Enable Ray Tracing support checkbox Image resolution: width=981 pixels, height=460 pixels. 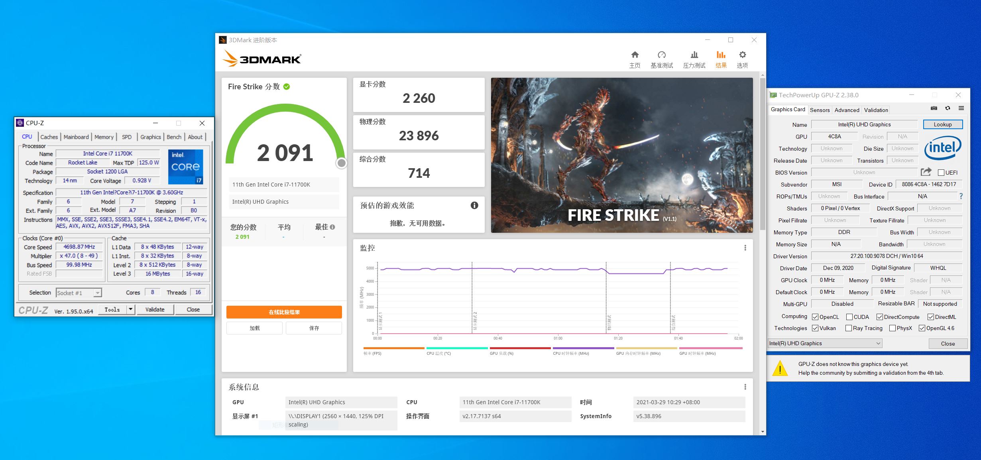click(849, 328)
